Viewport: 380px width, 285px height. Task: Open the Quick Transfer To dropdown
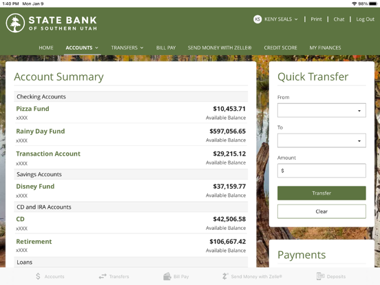321,140
